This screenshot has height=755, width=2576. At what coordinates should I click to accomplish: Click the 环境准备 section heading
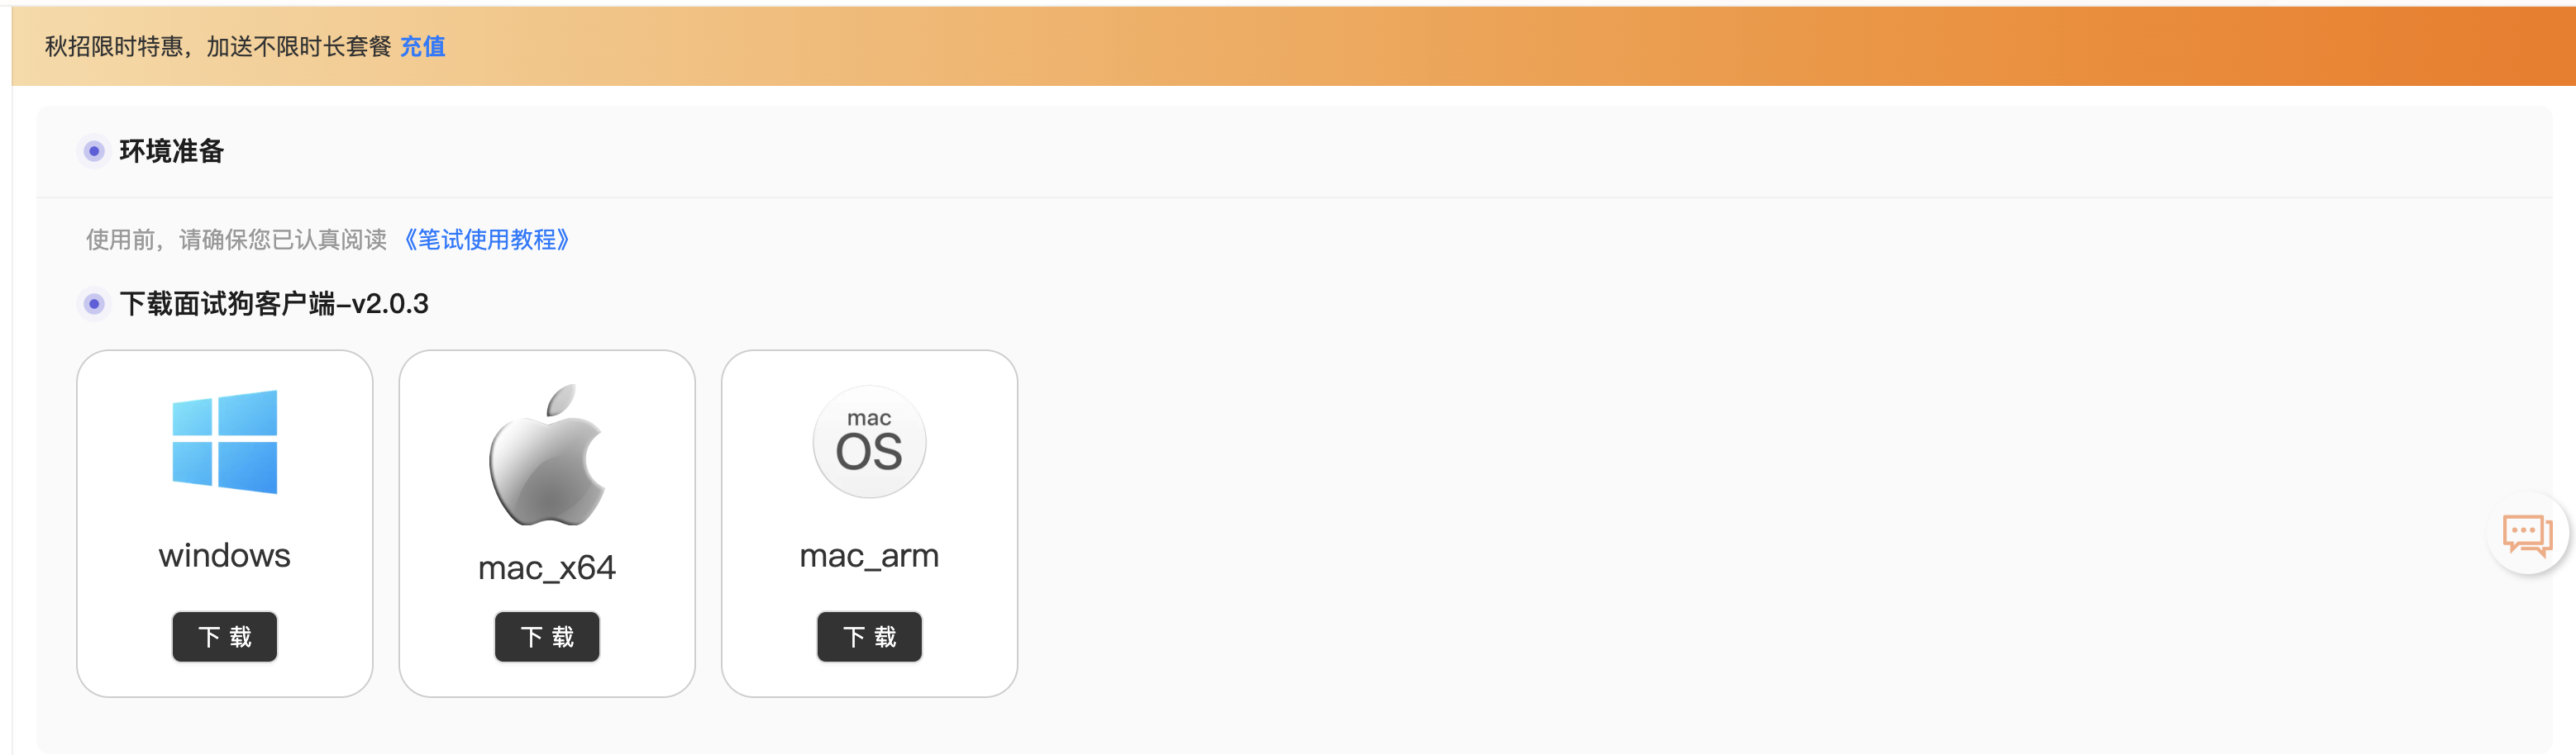click(171, 151)
